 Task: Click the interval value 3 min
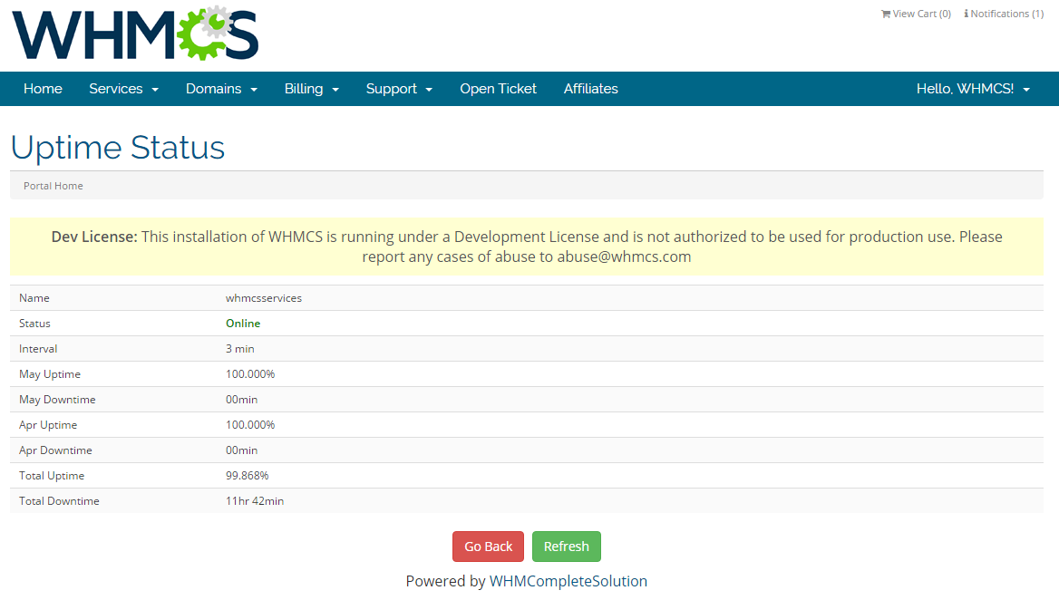click(x=239, y=349)
